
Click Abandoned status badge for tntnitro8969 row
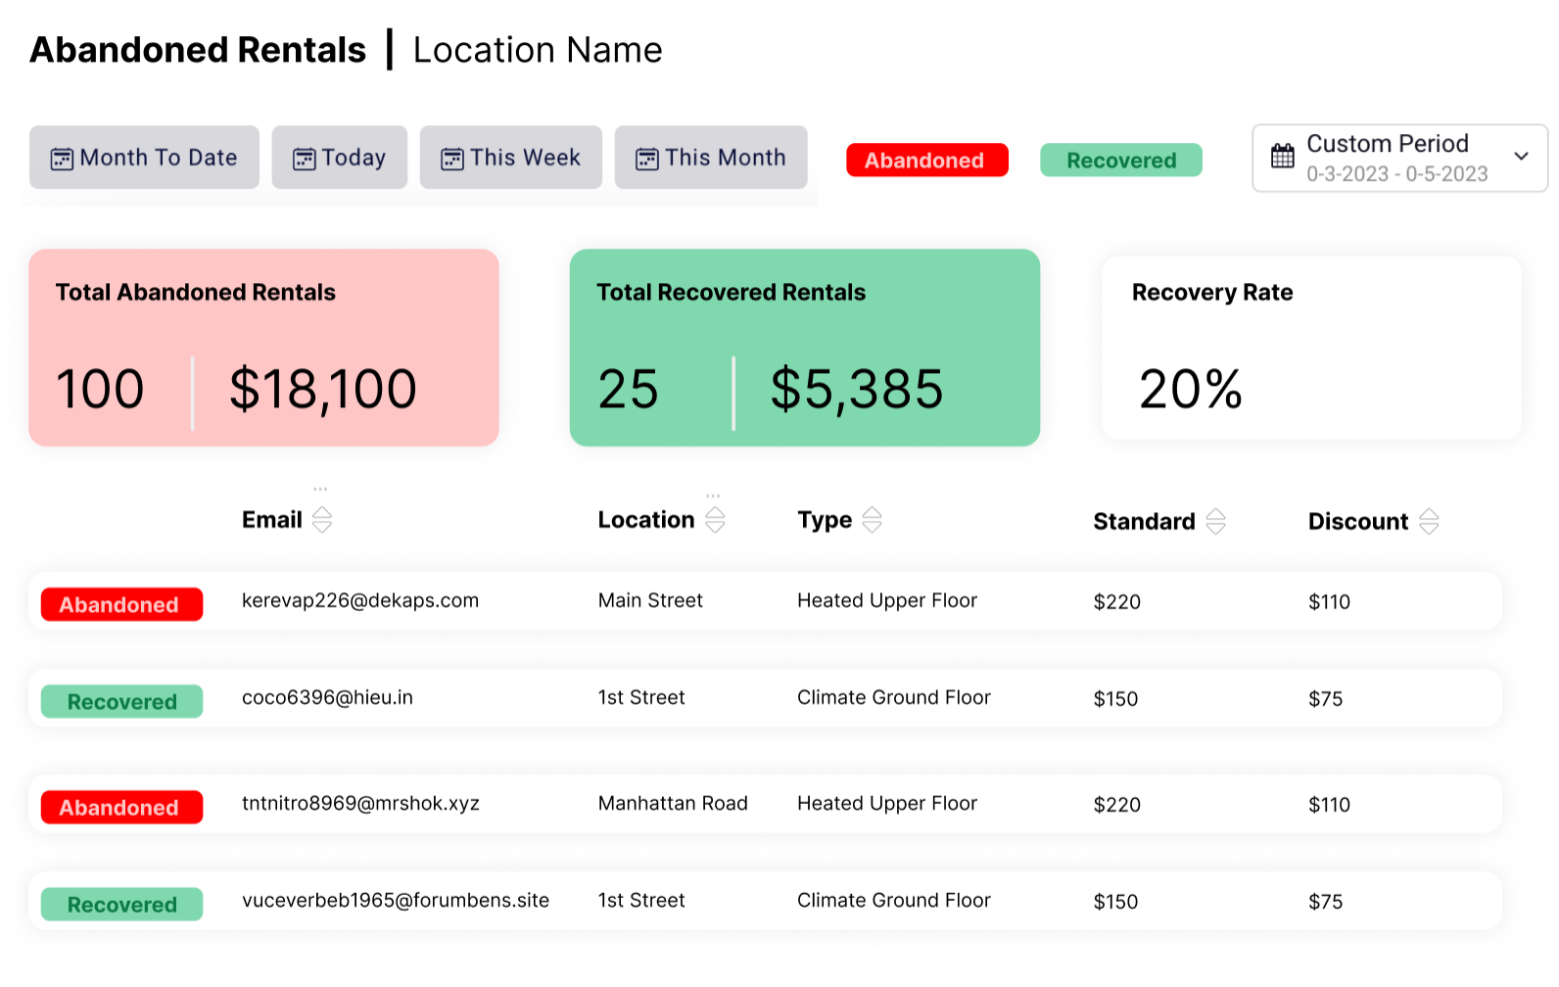[121, 807]
